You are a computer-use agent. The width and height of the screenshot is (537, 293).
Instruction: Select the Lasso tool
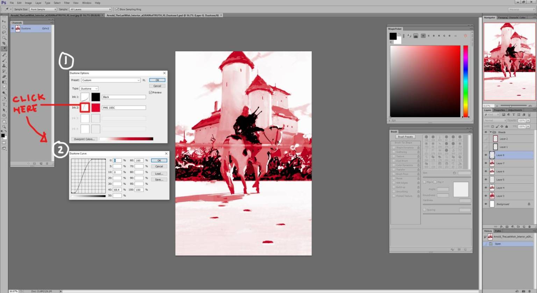tap(4, 32)
